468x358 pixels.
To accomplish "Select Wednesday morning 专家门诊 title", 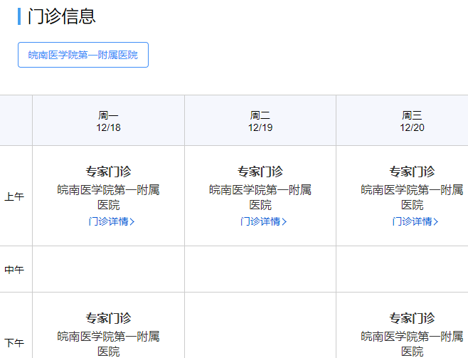I will [x=412, y=172].
